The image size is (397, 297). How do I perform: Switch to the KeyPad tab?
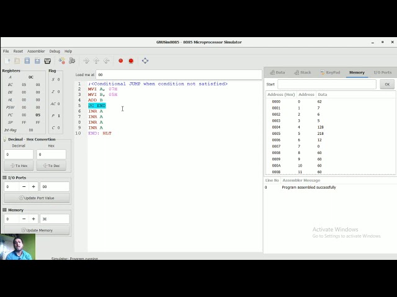click(330, 72)
